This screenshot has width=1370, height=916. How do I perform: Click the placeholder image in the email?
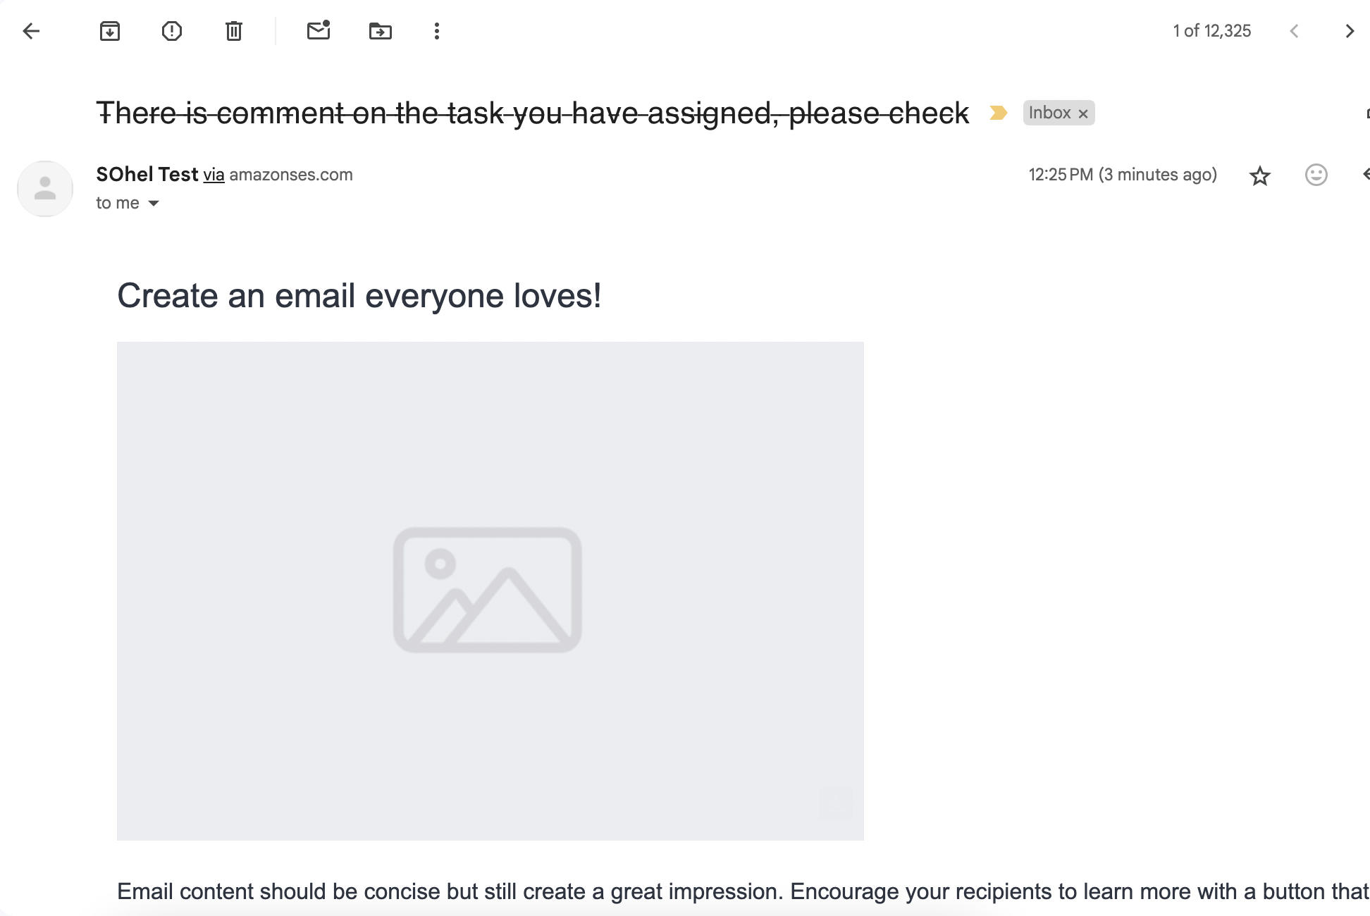point(490,590)
